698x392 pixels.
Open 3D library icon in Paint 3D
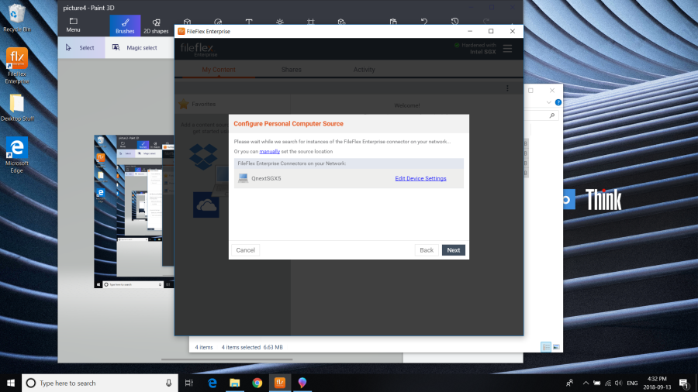point(341,22)
